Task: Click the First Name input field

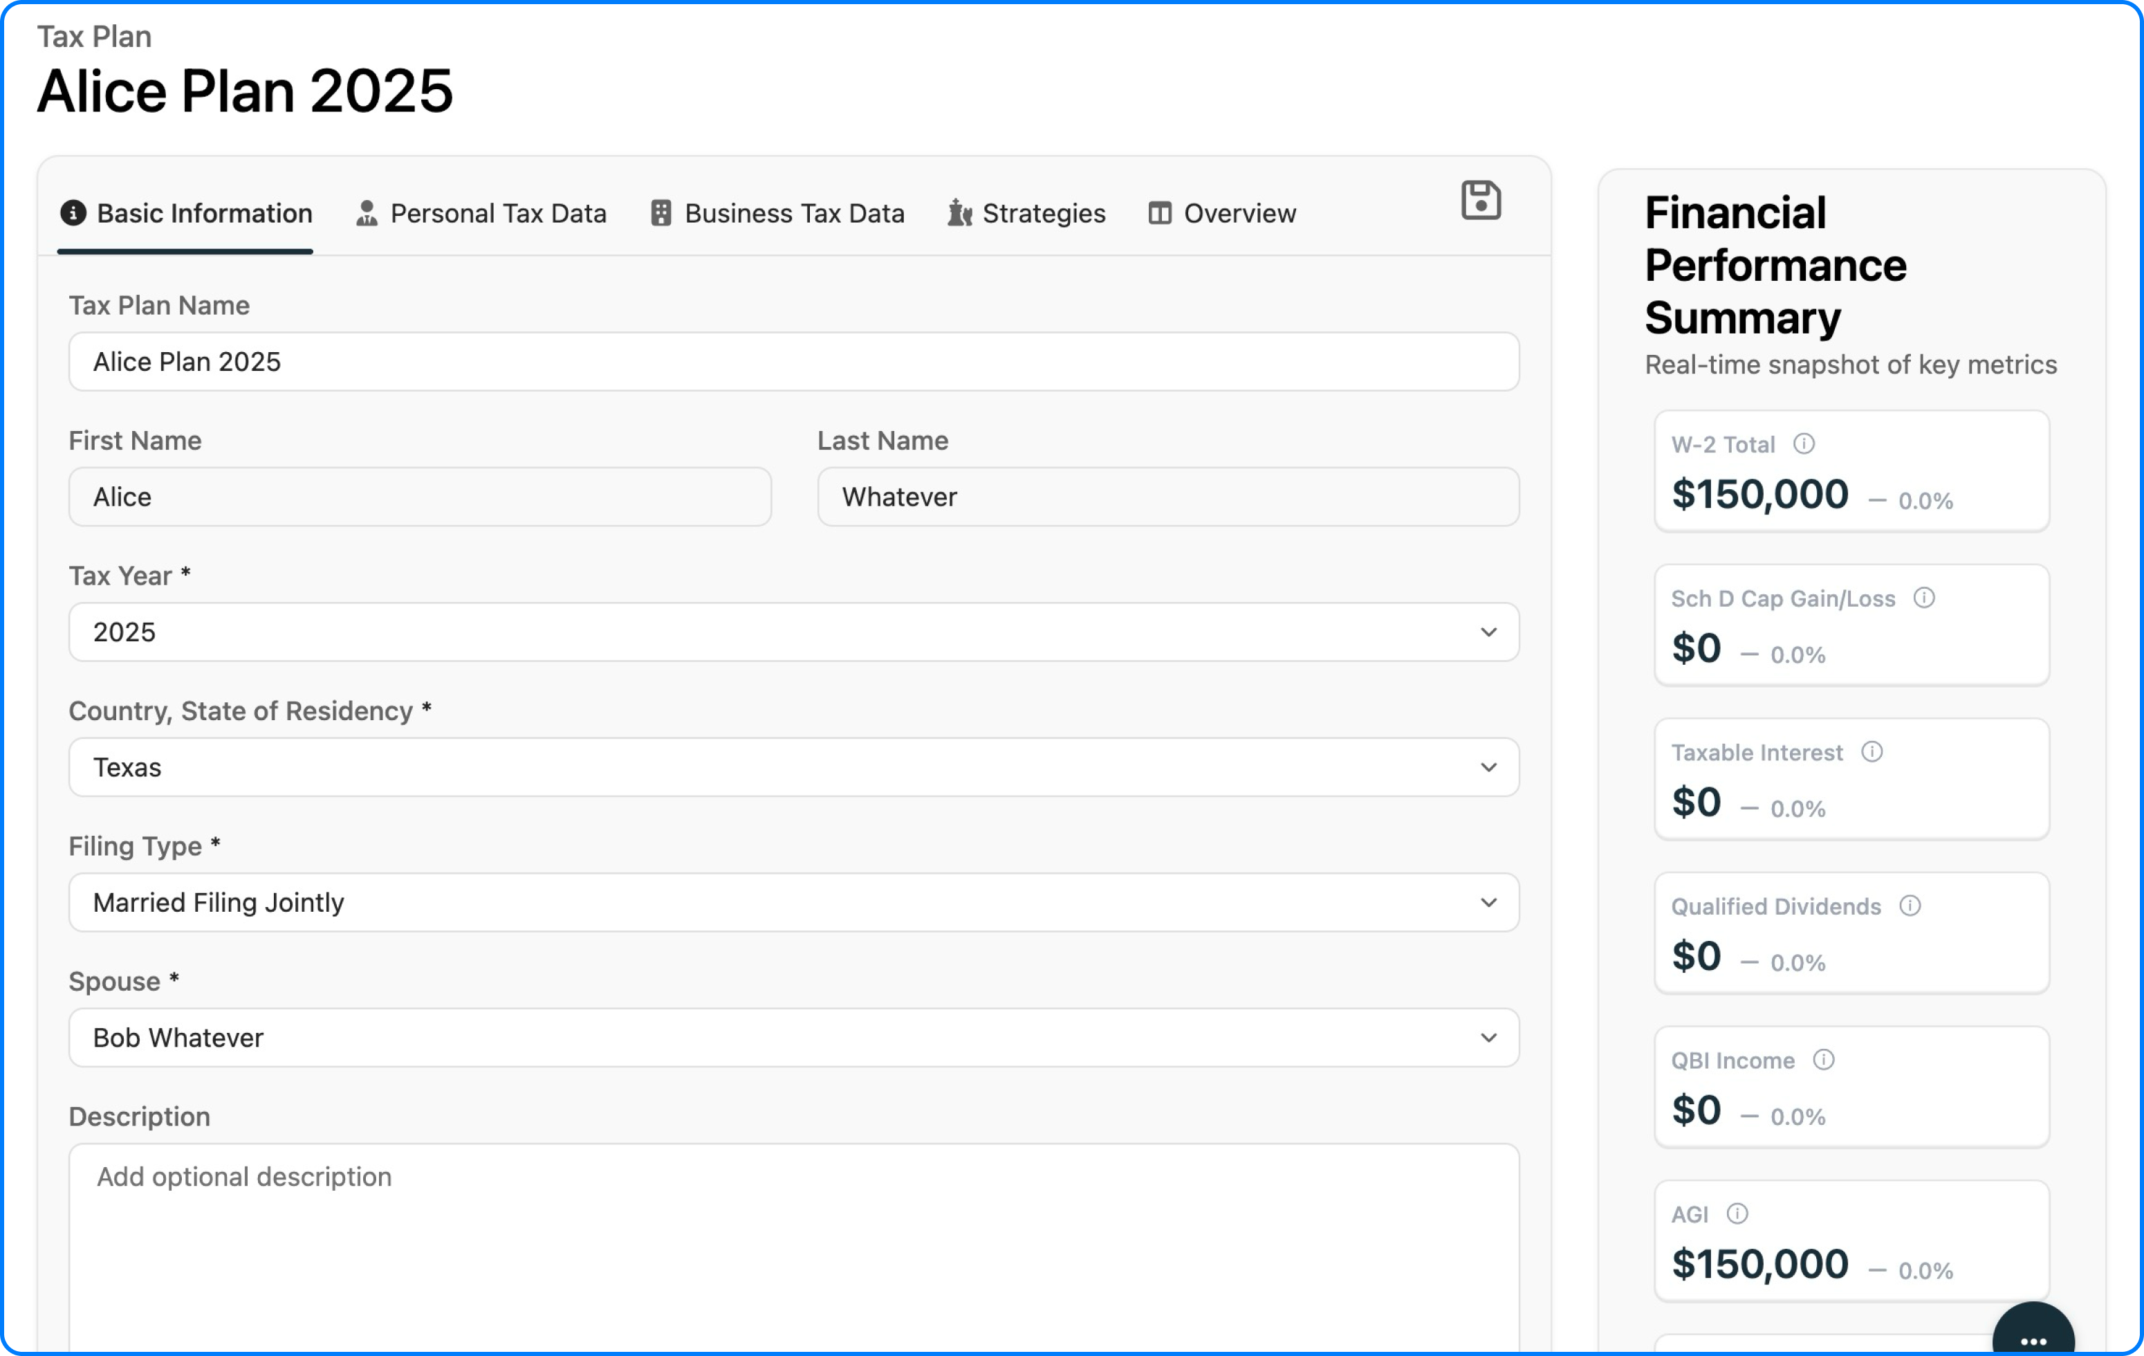Action: tap(419, 497)
